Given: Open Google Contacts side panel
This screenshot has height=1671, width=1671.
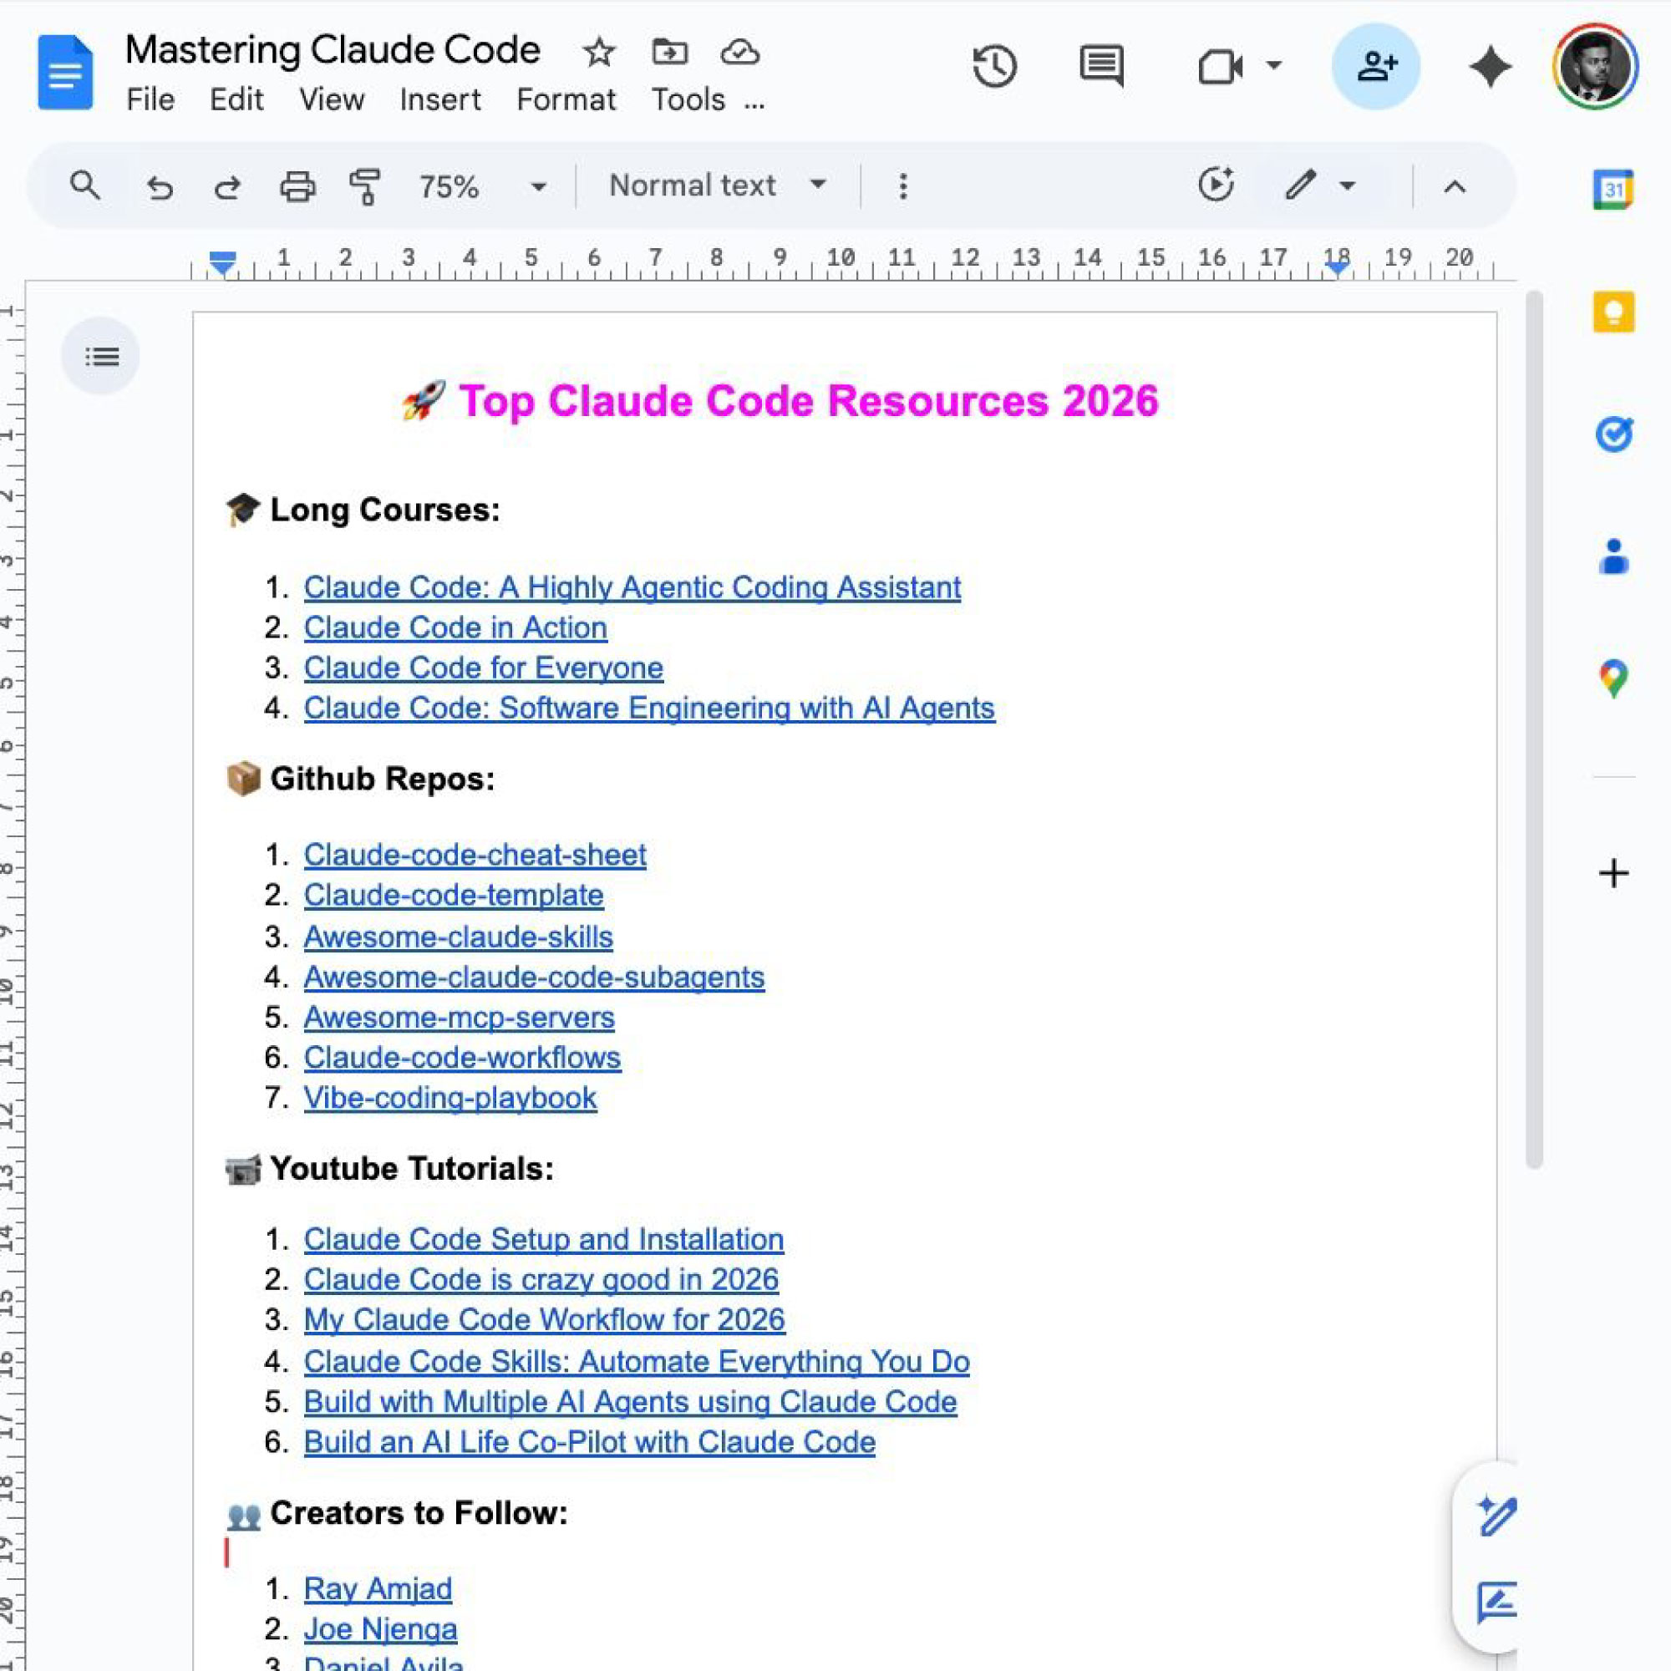Looking at the screenshot, I should tap(1613, 557).
